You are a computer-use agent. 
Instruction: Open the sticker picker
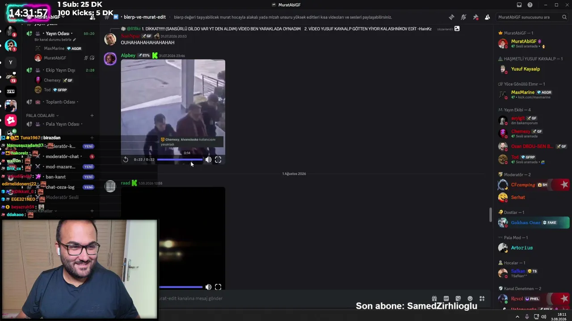pyautogui.click(x=458, y=299)
